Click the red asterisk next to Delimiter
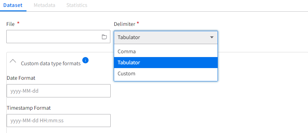The width and height of the screenshot is (308, 133). tap(138, 23)
